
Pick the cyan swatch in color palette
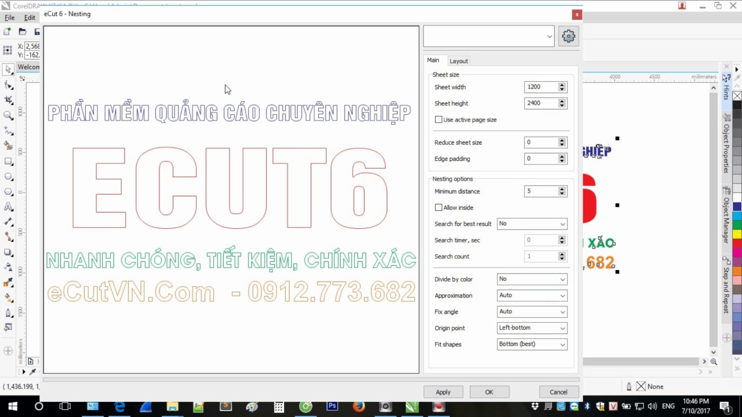click(737, 215)
